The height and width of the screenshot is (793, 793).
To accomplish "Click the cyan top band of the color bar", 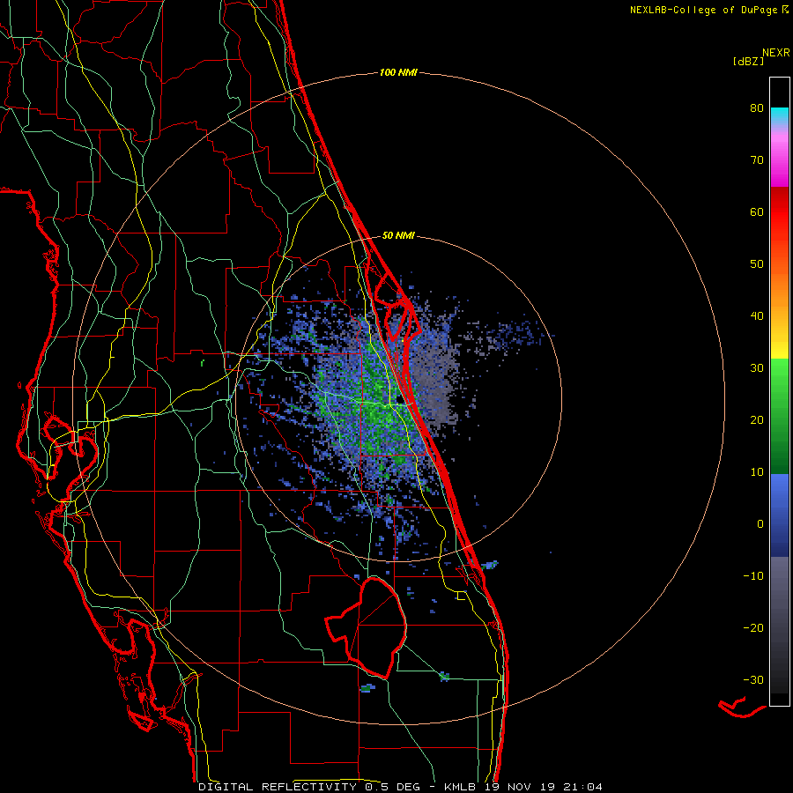I will 780,116.
